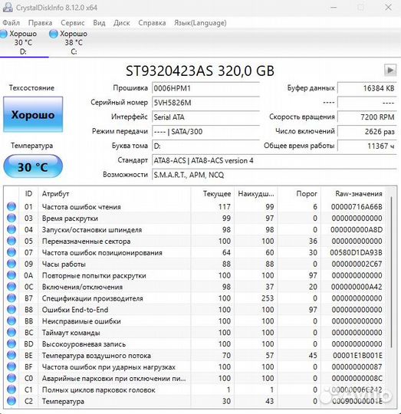Viewport: 401px width, 414px height.
Task: Click status icon for Включения/отключения row
Action: 12,287
